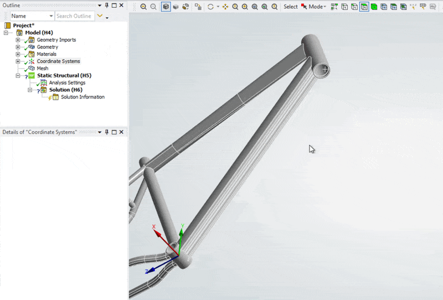Click the Select toolbar label
Screen dimensions: 443x300
point(290,7)
